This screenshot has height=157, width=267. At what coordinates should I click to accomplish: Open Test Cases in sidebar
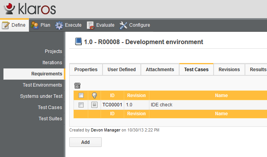coord(50,108)
